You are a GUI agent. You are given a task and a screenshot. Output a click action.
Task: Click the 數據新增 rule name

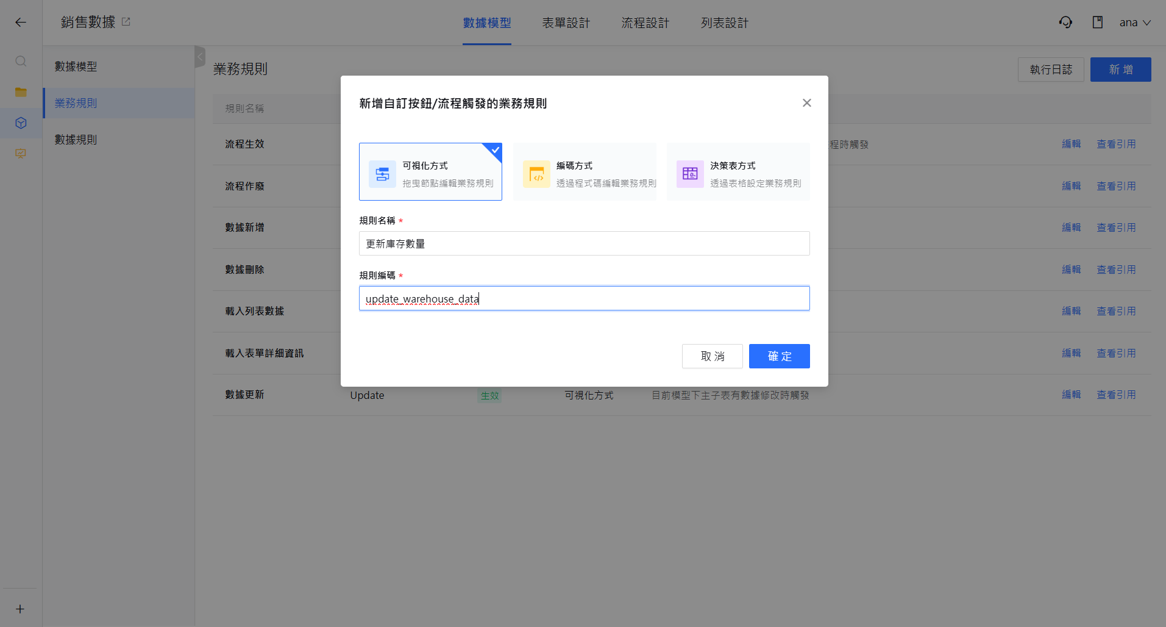(244, 228)
